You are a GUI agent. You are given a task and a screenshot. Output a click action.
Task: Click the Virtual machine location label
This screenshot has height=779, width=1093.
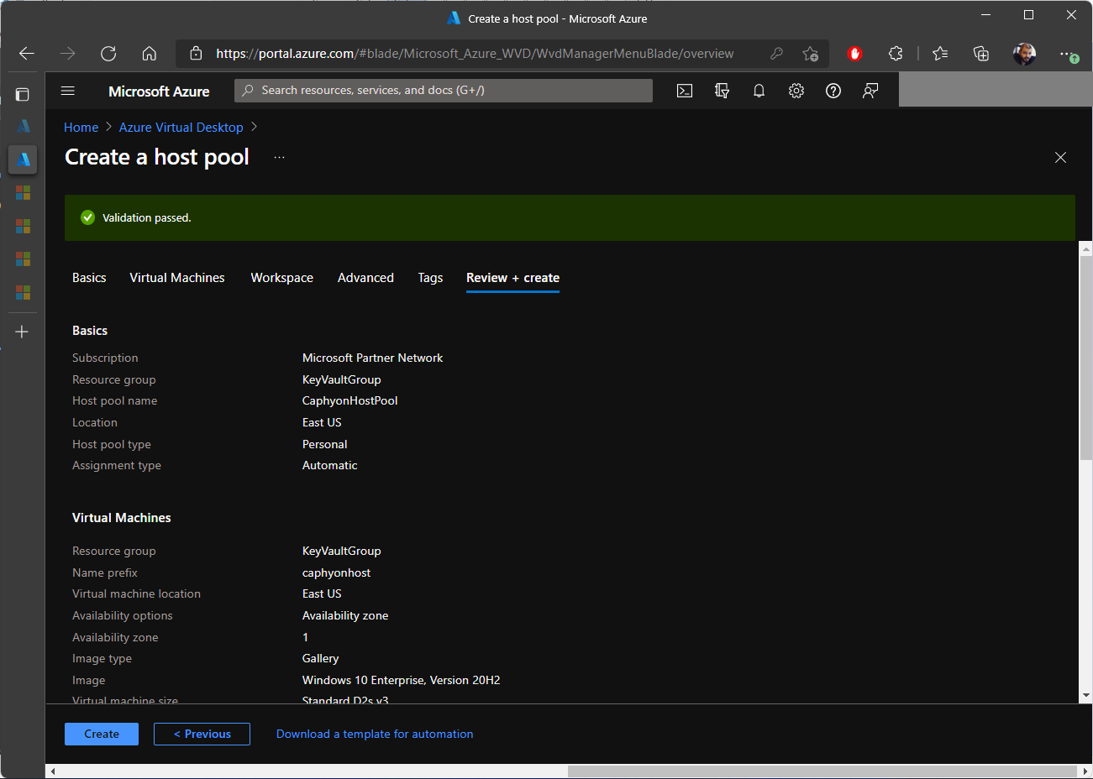(137, 594)
